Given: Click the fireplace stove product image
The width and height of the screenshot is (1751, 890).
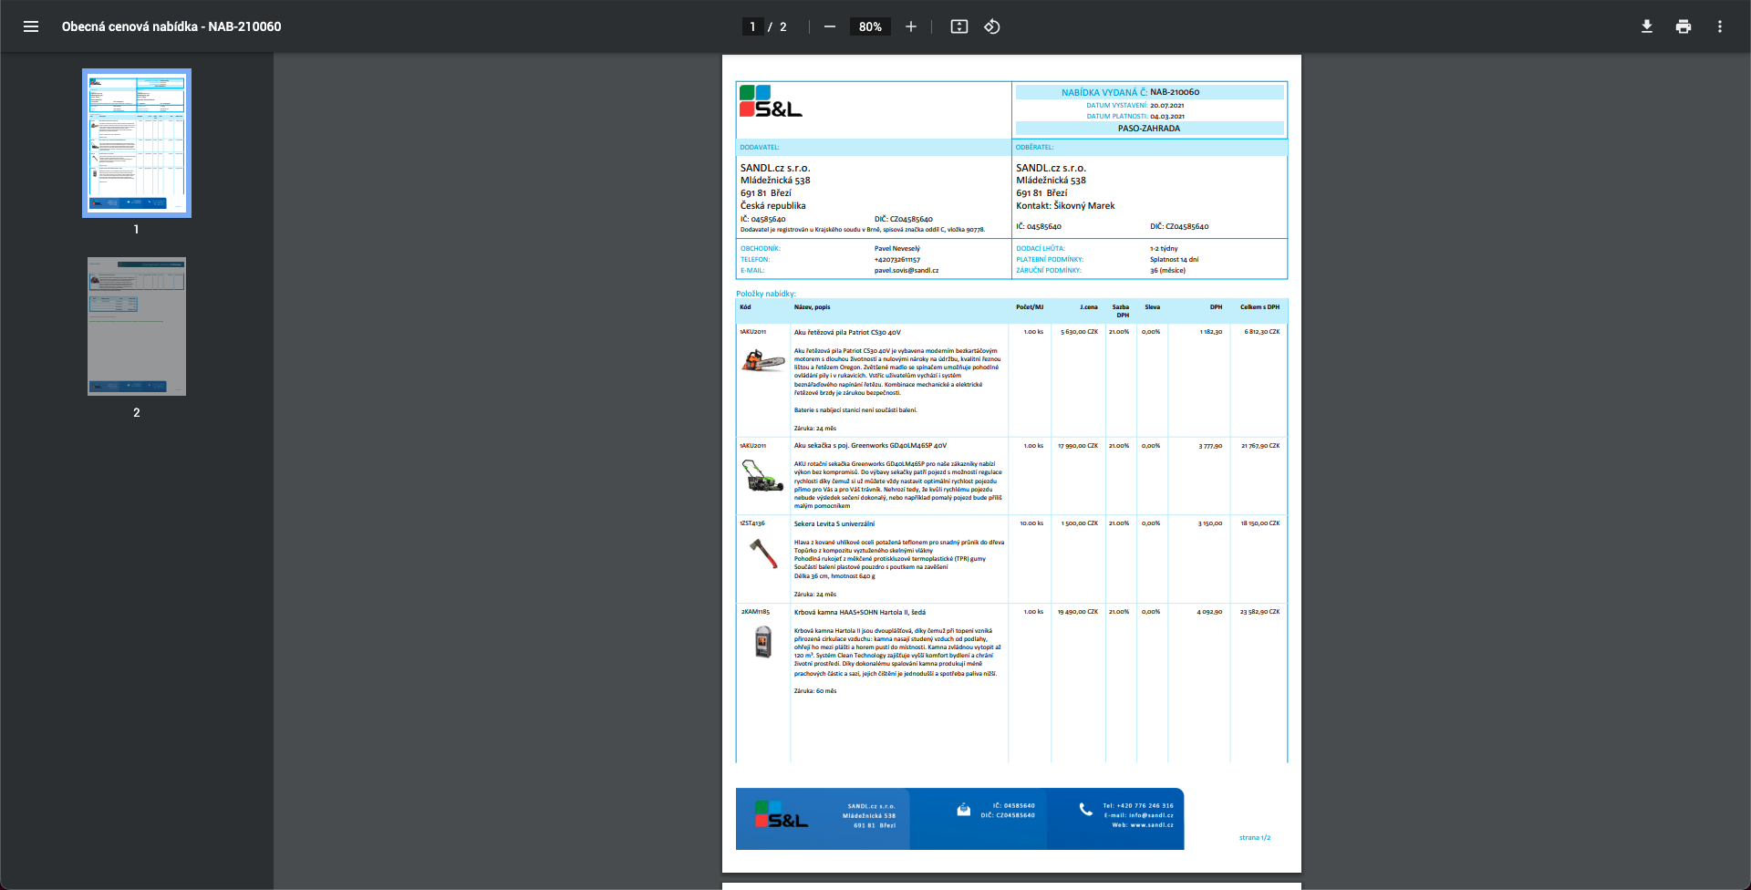Looking at the screenshot, I should point(763,641).
